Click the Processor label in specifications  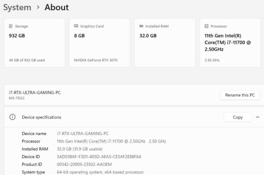click(x=31, y=141)
